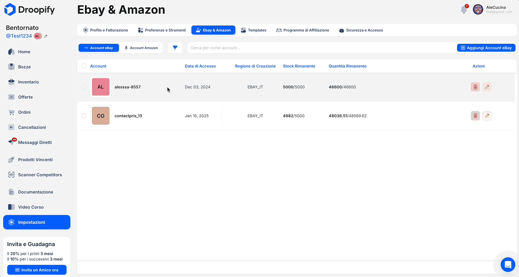Switch to Profilo e Fatturazione tab
This screenshot has height=277, width=519.
[x=105, y=30]
